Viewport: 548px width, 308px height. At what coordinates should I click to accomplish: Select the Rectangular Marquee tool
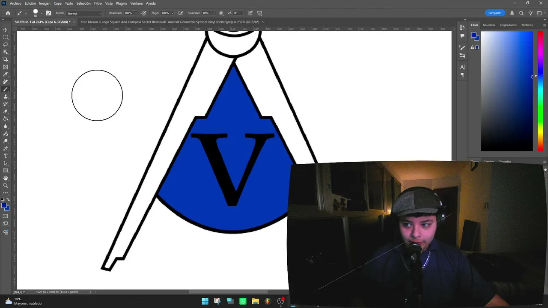(6, 37)
